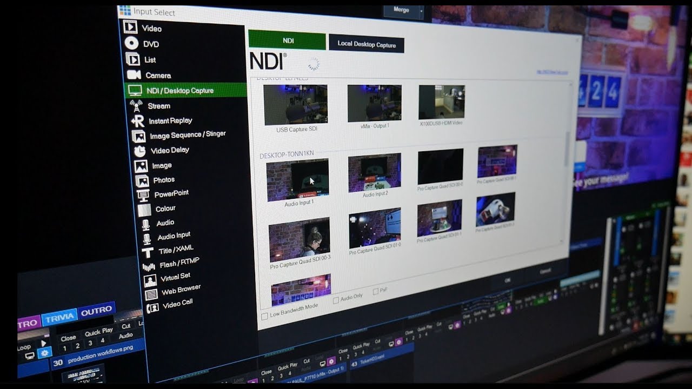Click overlay 4 button above production workflows.png
Screen dimensions: 692x389
103,340
